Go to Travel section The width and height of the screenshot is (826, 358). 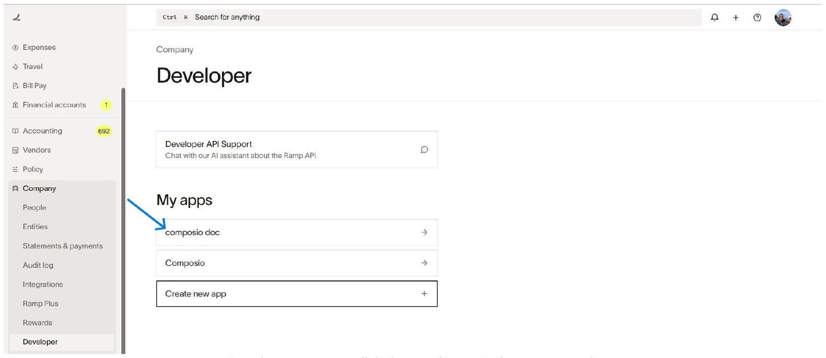pyautogui.click(x=32, y=66)
